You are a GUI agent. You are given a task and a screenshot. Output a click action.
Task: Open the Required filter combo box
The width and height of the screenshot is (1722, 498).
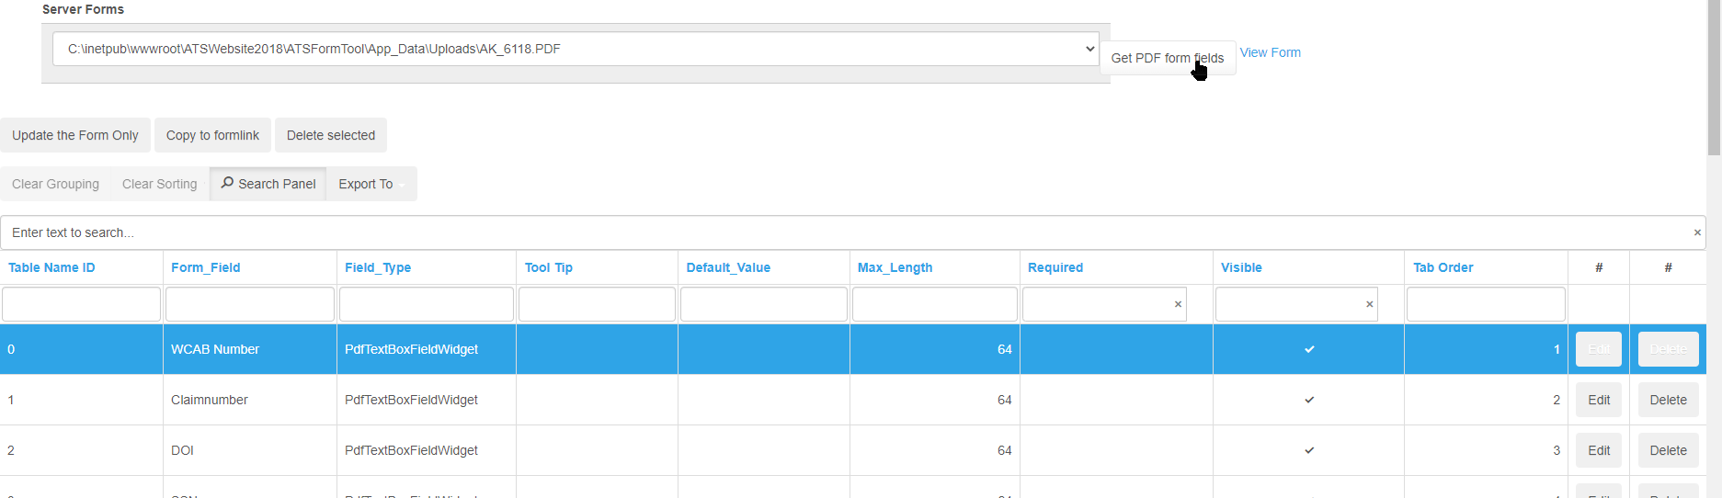(1094, 304)
